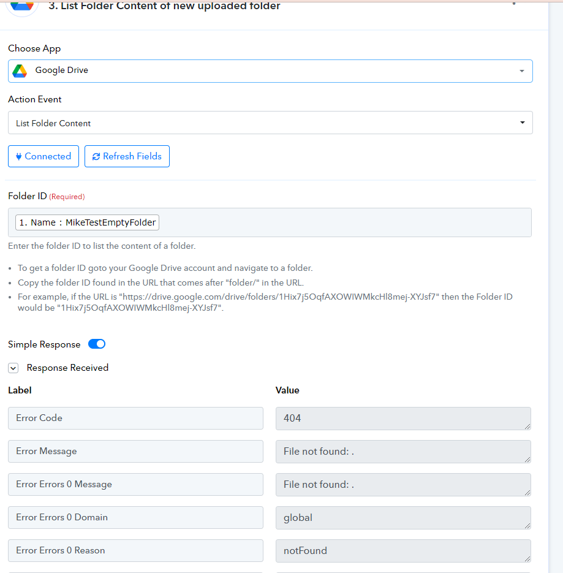Click the Google Drive step header icon
The height and width of the screenshot is (573, 563).
point(22,6)
